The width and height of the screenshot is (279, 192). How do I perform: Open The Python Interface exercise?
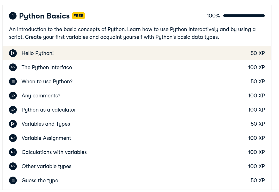[x=47, y=67]
